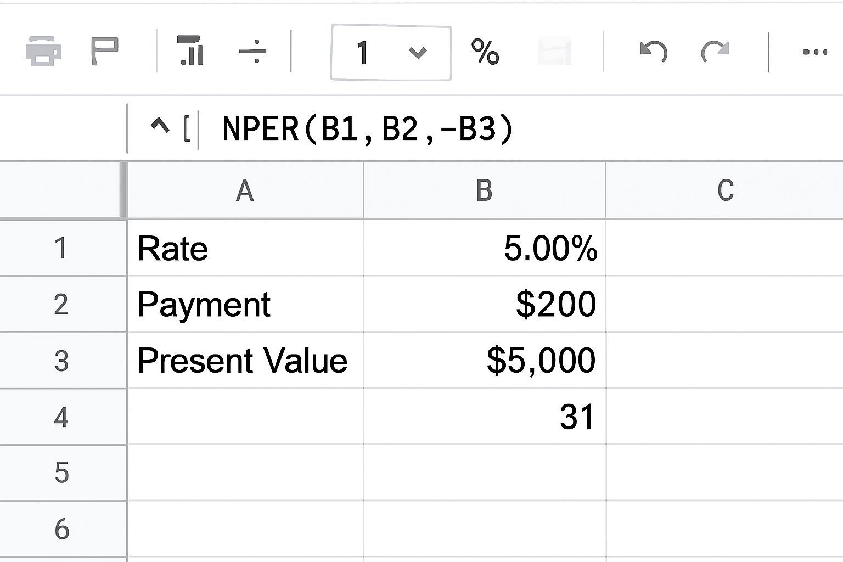Select the Paint format tool
The width and height of the screenshot is (843, 562).
pyautogui.click(x=104, y=52)
